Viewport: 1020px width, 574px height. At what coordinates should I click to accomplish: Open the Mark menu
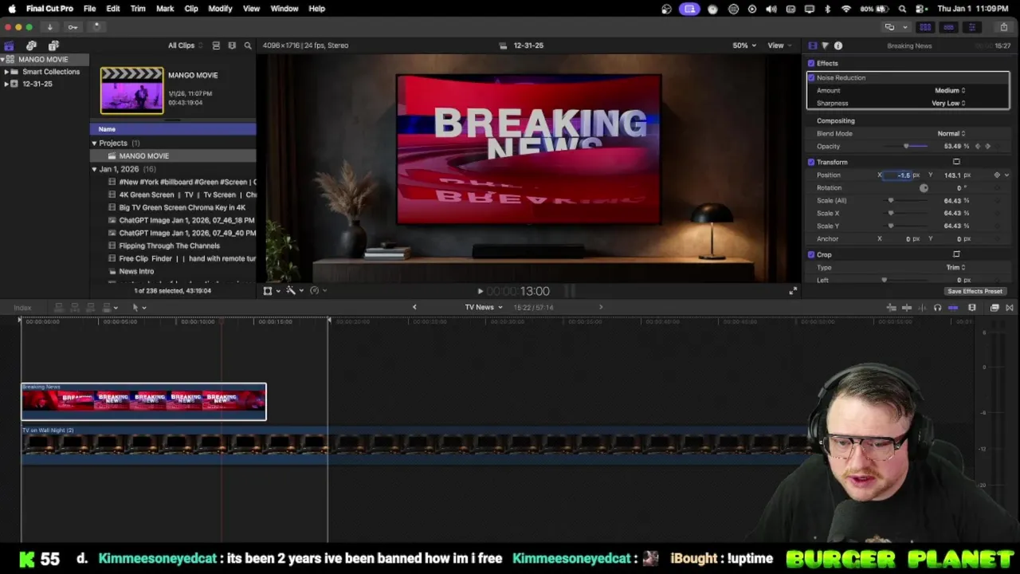pos(165,9)
